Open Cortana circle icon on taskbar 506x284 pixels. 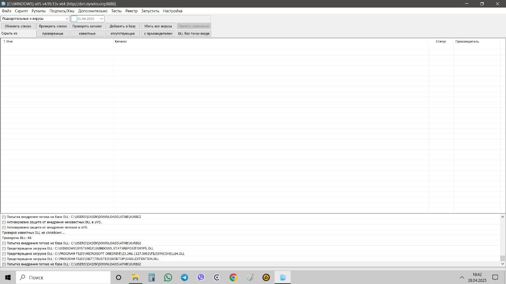(x=118, y=277)
